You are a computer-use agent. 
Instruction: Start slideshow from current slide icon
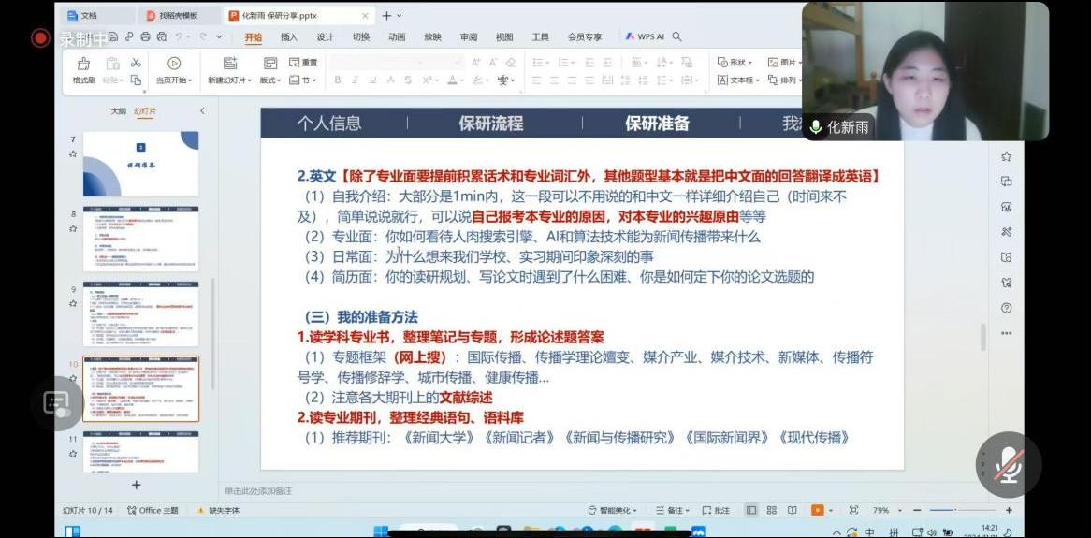click(x=173, y=64)
